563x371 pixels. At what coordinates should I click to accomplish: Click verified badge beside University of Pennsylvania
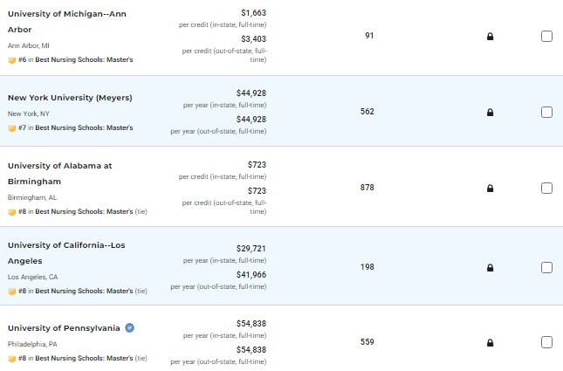(x=129, y=328)
